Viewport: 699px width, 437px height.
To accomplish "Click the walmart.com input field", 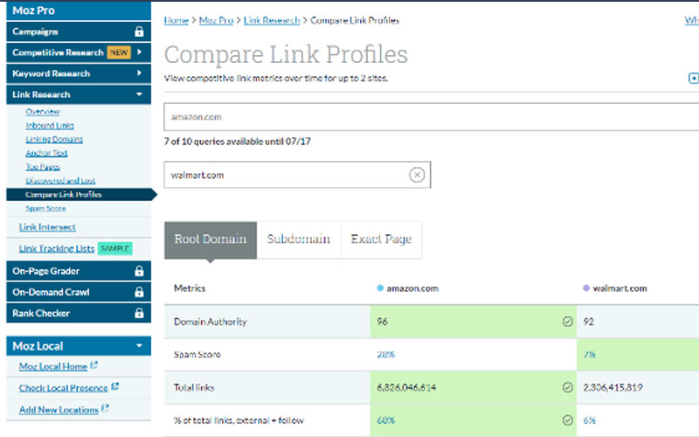I will (x=297, y=175).
